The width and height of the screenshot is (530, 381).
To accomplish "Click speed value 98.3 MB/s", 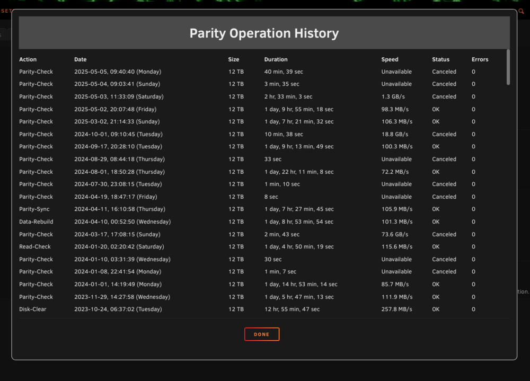I will (x=395, y=109).
